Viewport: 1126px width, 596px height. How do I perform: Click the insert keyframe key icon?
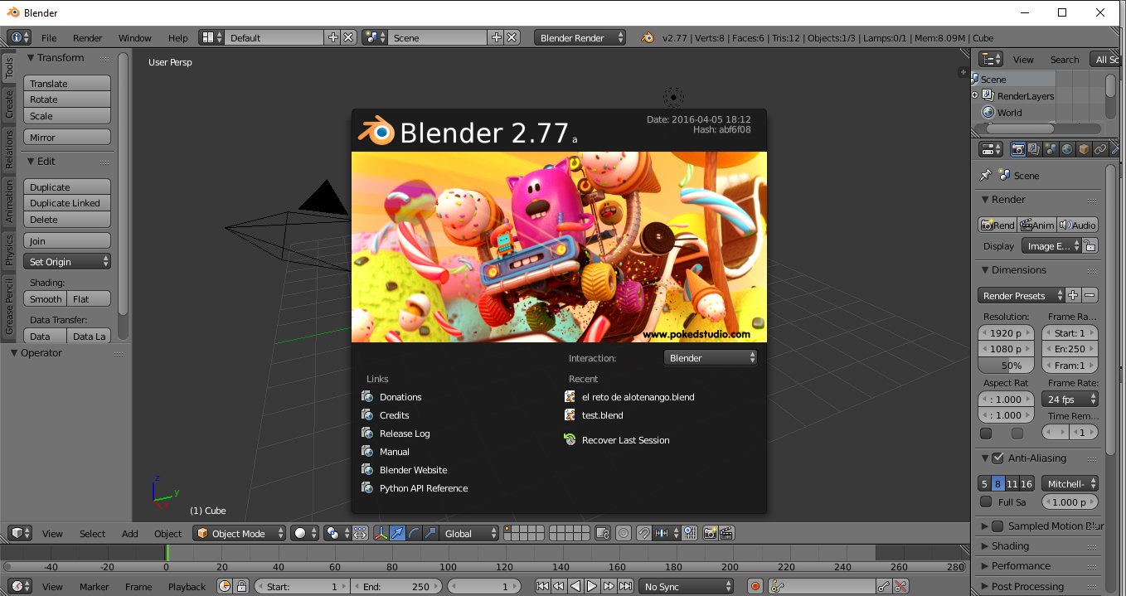[884, 586]
